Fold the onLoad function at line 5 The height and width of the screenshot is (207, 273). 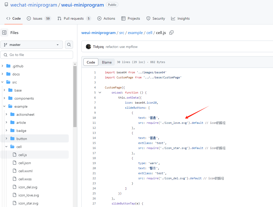pyautogui.click(x=100, y=93)
